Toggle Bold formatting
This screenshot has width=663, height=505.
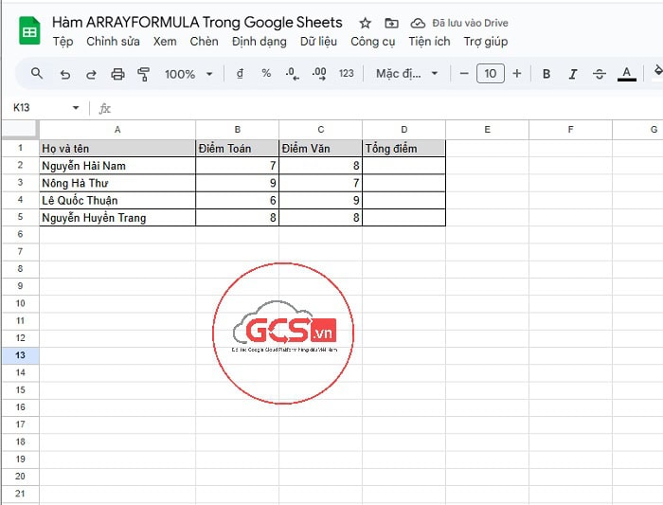point(547,74)
